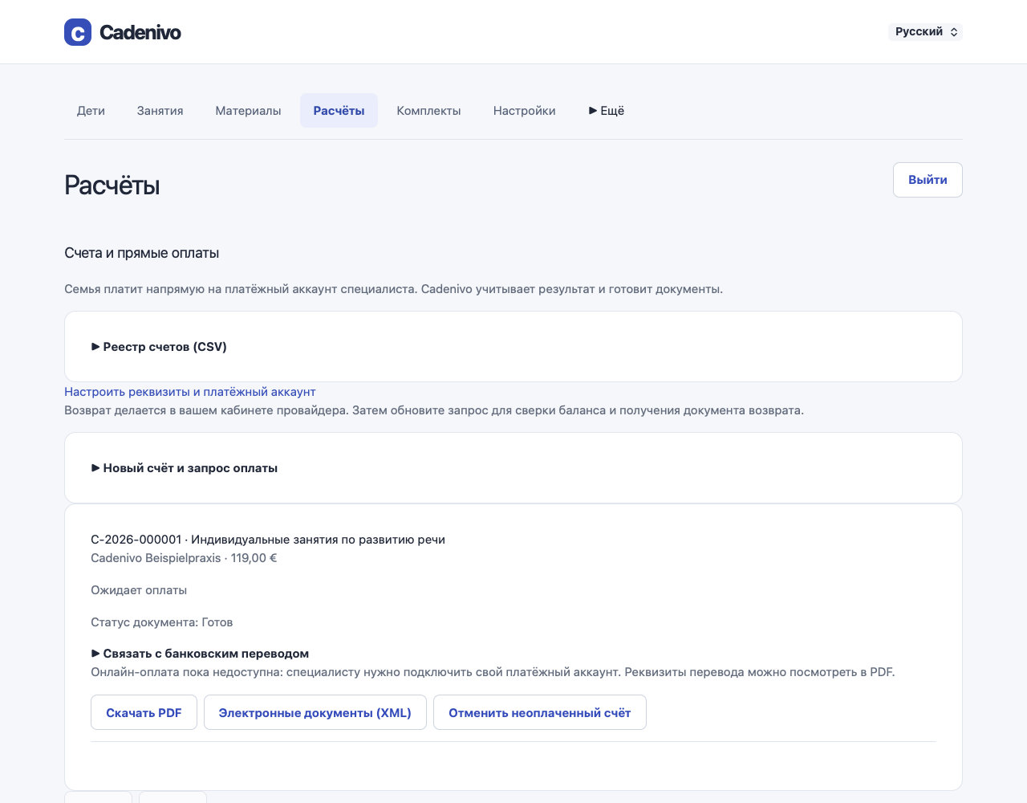Click Статус документа: Готов text
The height and width of the screenshot is (803, 1027).
click(162, 622)
